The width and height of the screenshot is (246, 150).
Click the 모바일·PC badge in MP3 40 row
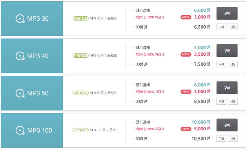coord(81,55)
